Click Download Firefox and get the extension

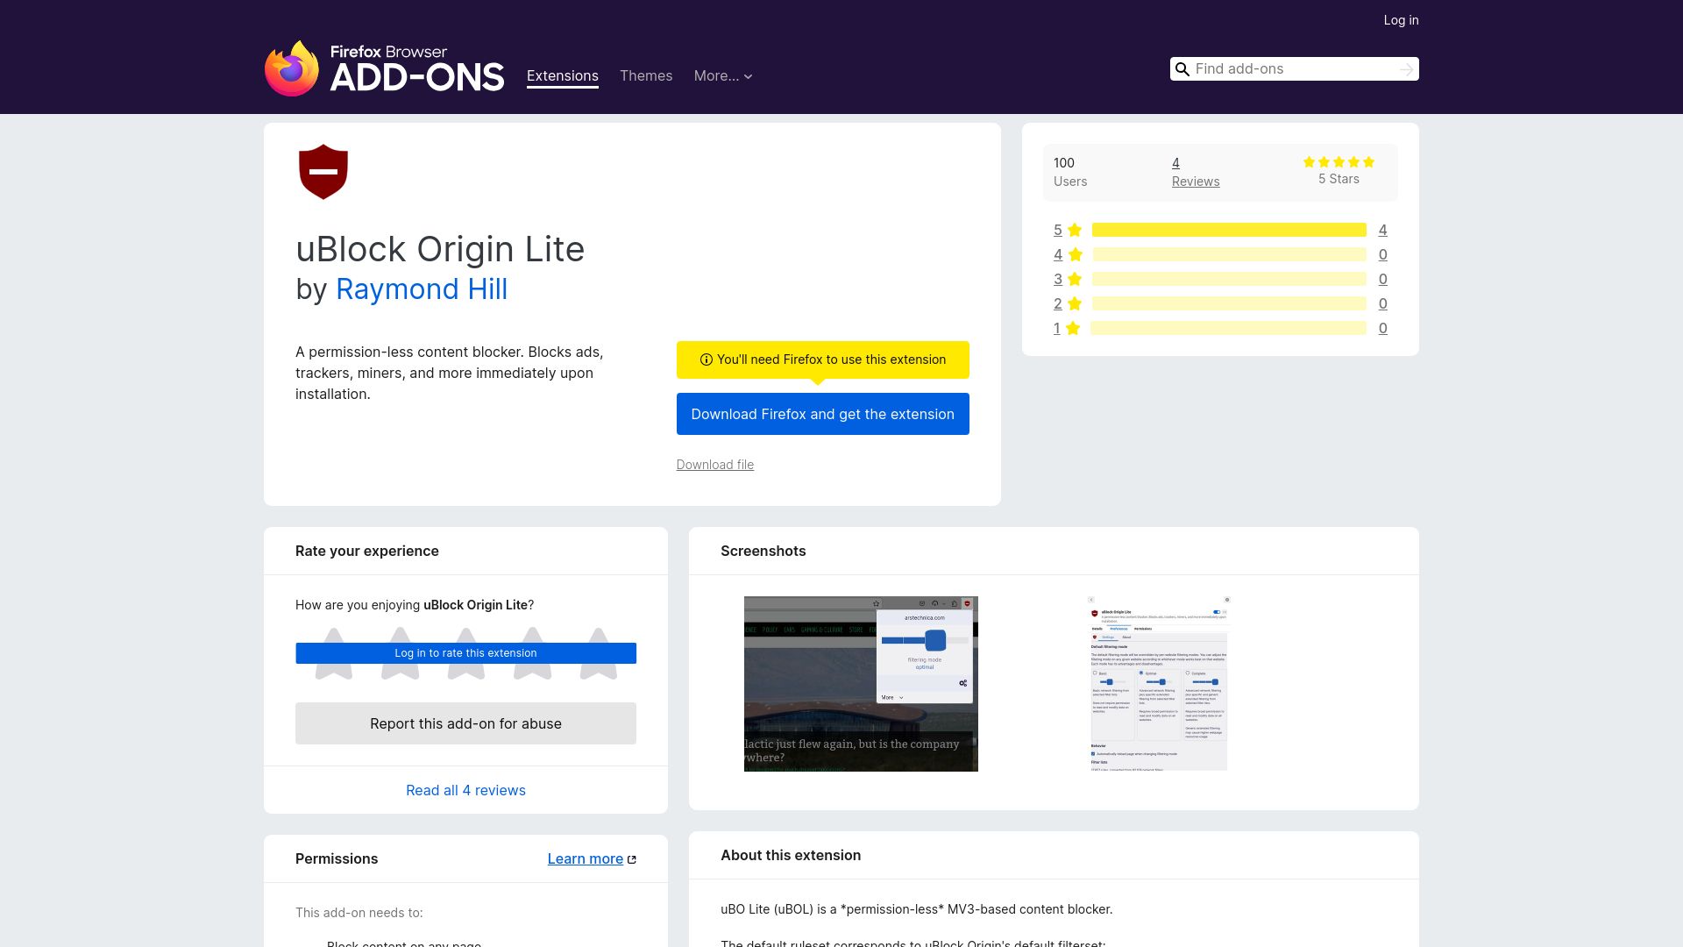[822, 414]
